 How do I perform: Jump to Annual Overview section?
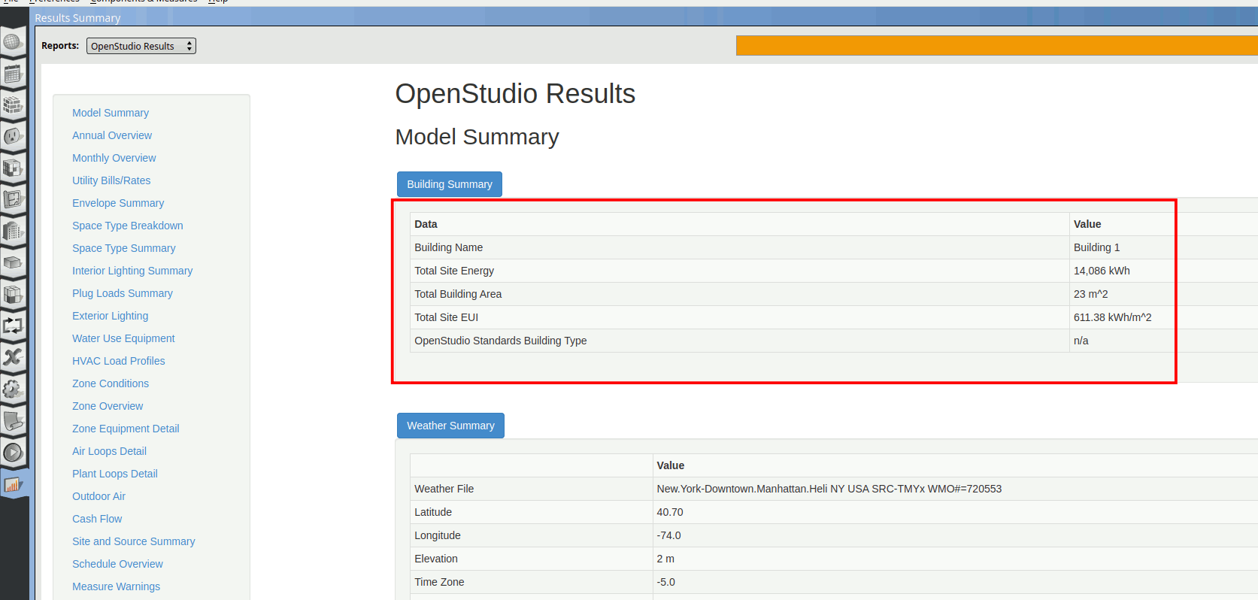(x=112, y=135)
